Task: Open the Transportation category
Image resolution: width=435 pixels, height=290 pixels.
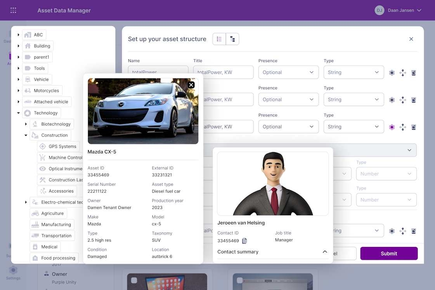Action: click(x=52, y=236)
